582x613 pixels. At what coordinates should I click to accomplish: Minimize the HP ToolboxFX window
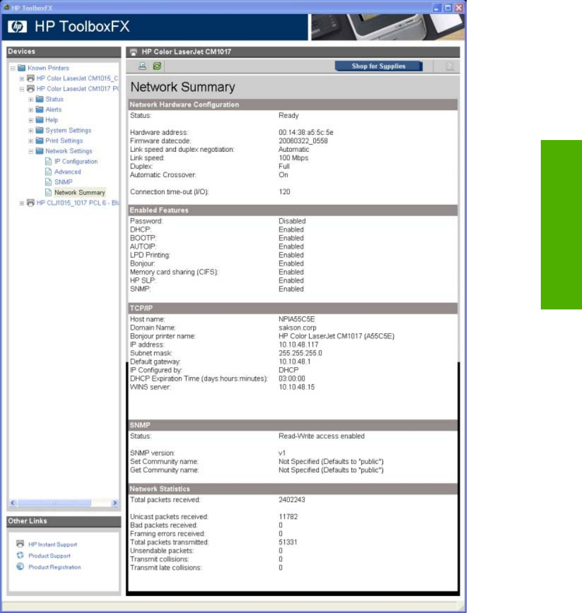437,8
